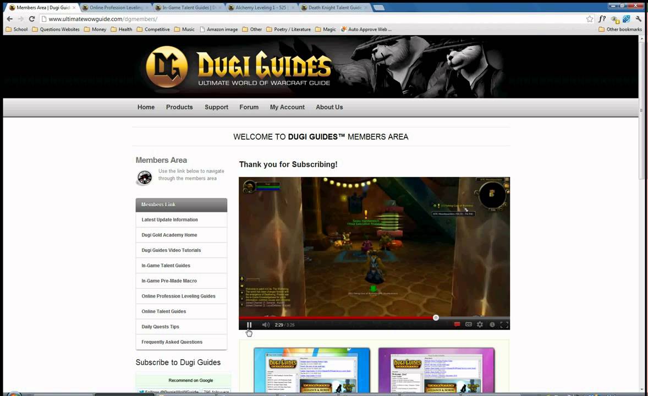Mute the video using the speaker icon

(x=266, y=325)
